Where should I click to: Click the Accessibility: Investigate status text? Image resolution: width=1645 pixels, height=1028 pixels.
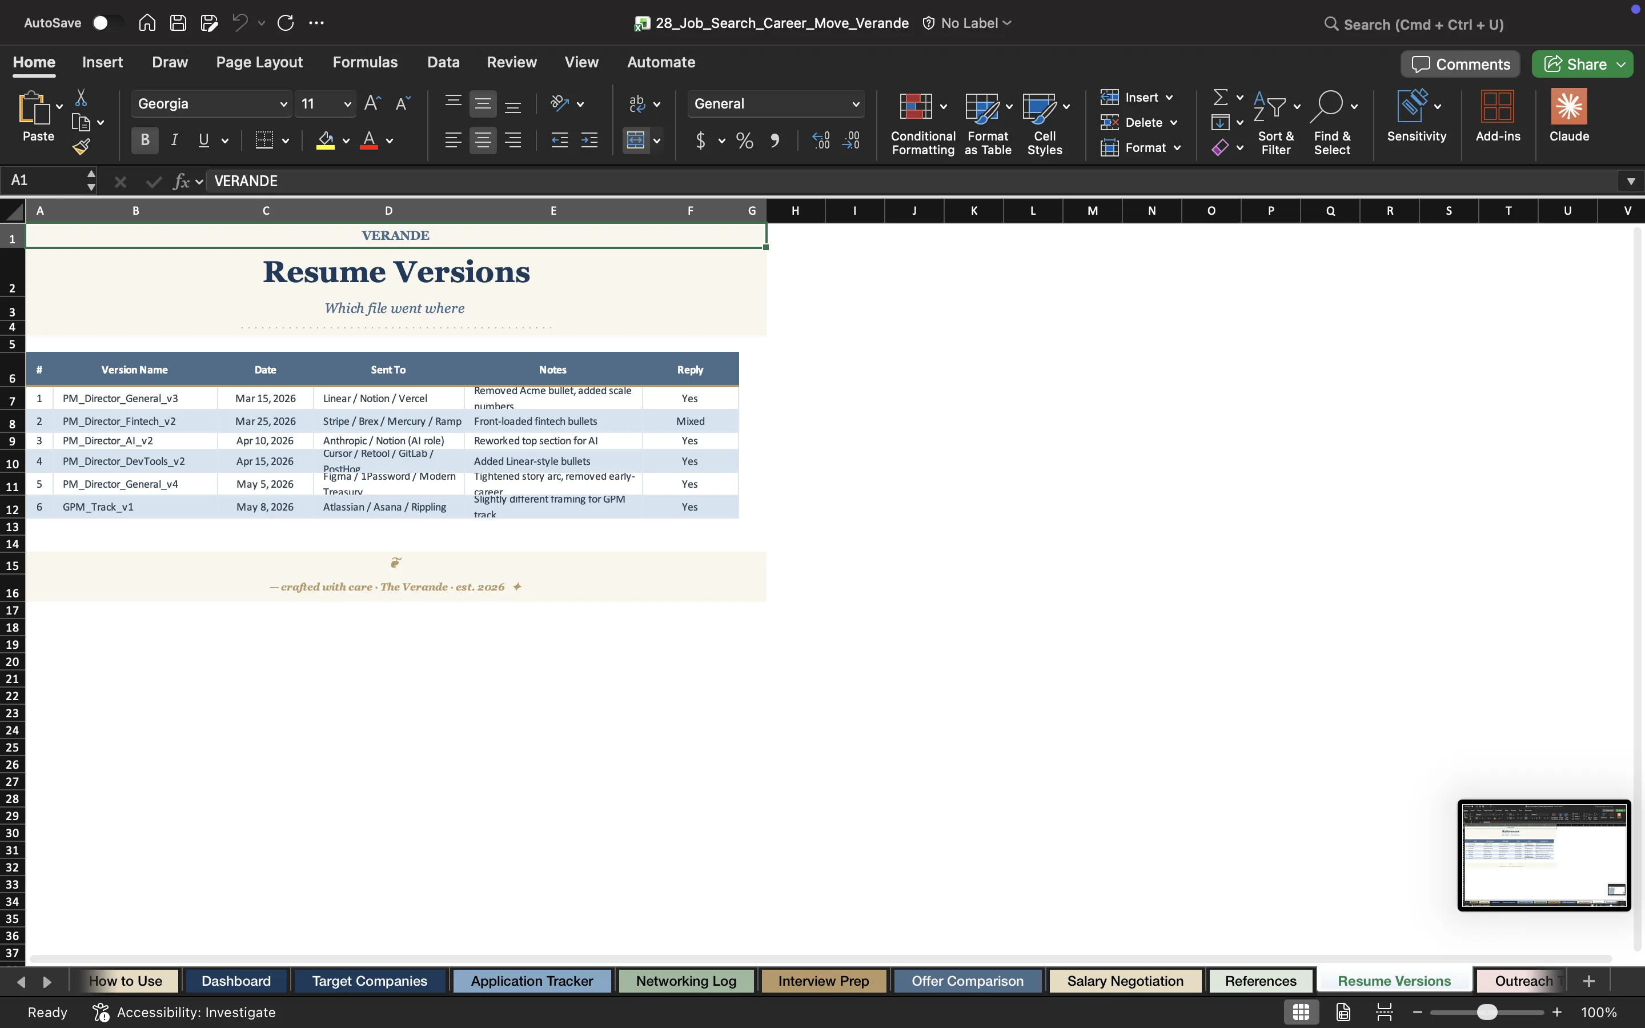(x=196, y=1013)
